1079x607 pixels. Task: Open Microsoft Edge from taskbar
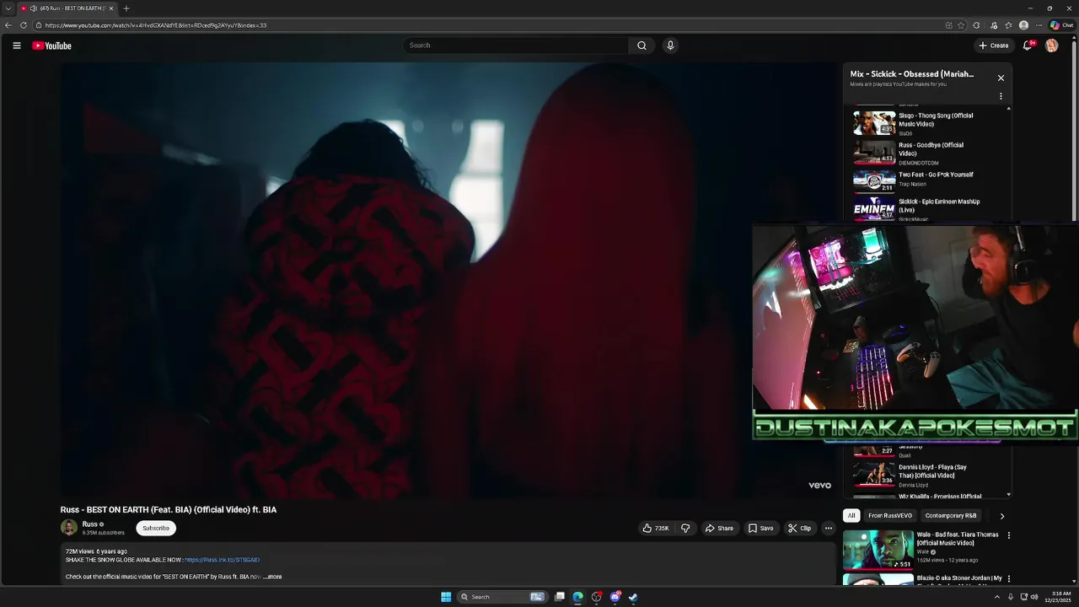(x=577, y=597)
